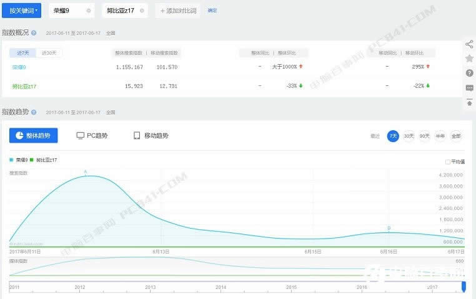Click the share icon in right sidebar
The image size is (476, 299).
click(x=469, y=44)
